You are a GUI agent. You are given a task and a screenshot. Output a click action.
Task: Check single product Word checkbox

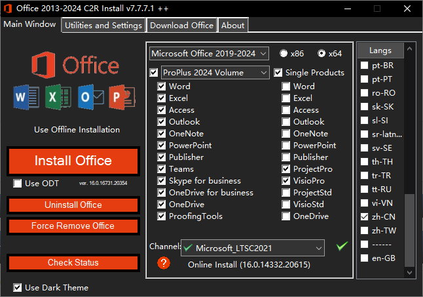click(286, 87)
